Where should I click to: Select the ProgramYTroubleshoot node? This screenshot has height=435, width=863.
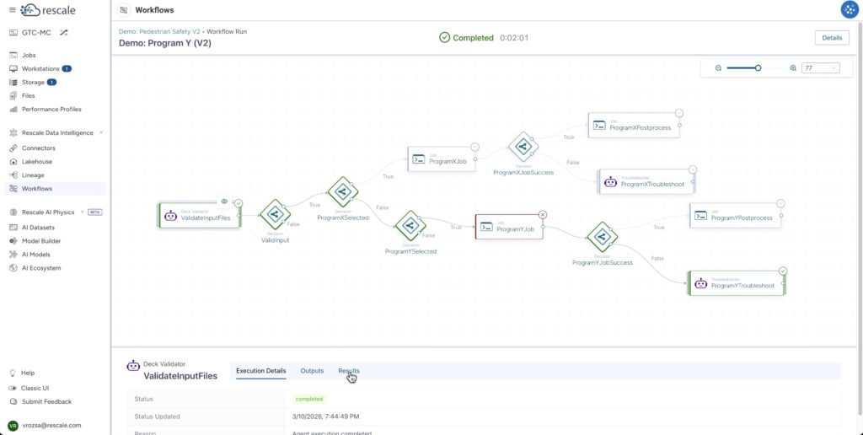pyautogui.click(x=737, y=283)
